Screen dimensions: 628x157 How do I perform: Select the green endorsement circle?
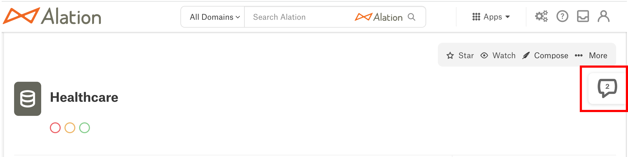point(85,128)
